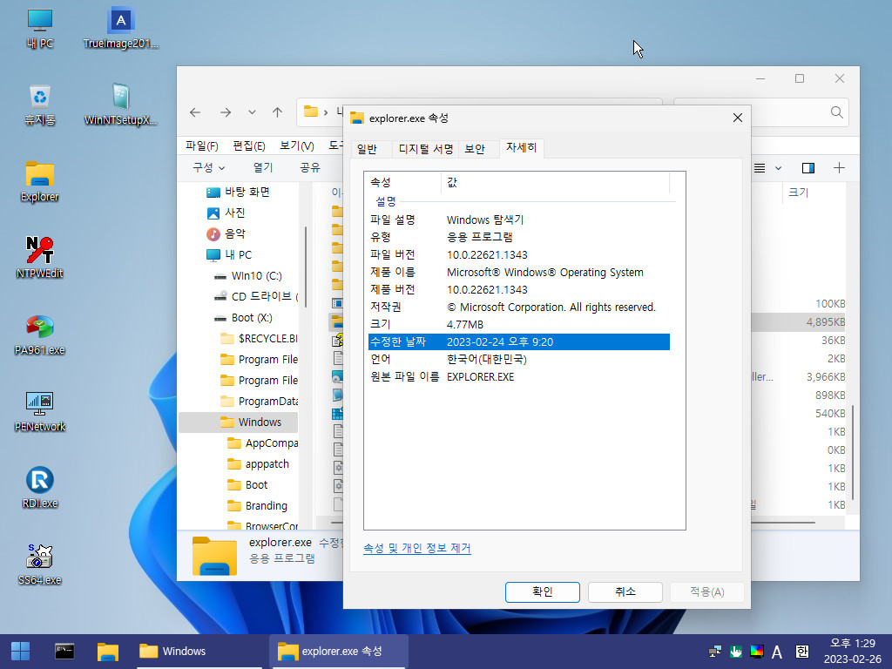Click the green hand tray icon

(736, 652)
